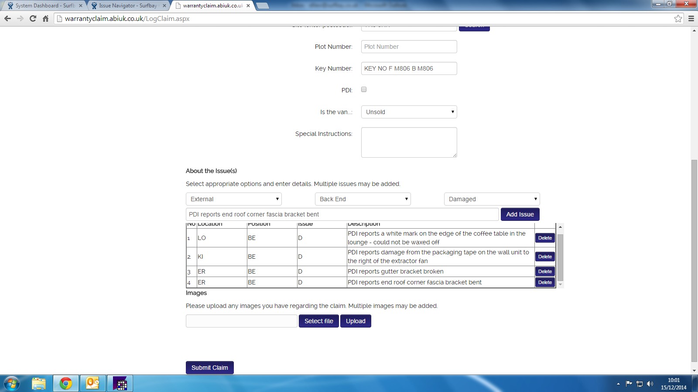Delete issue 3 gutter bracket broken
Screen dimensions: 698x392
[545, 271]
